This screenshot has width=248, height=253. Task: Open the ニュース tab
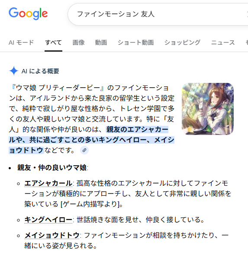pyautogui.click(x=223, y=43)
